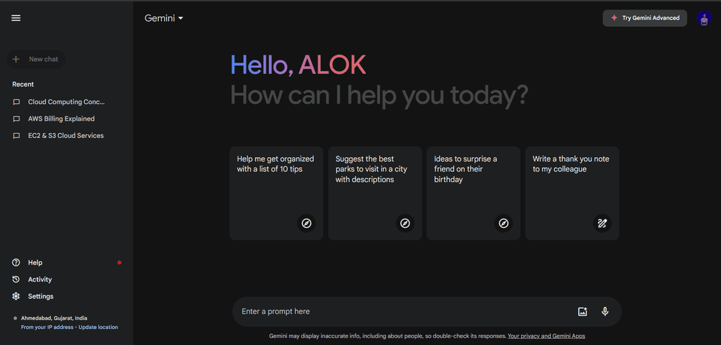
Task: Click the microphone icon in prompt bar
Action: tap(605, 312)
